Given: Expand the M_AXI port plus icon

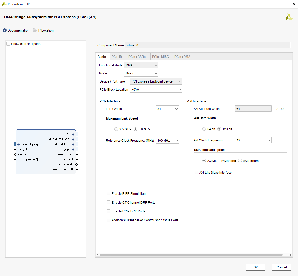Looking at the screenshot, I should (73, 134).
